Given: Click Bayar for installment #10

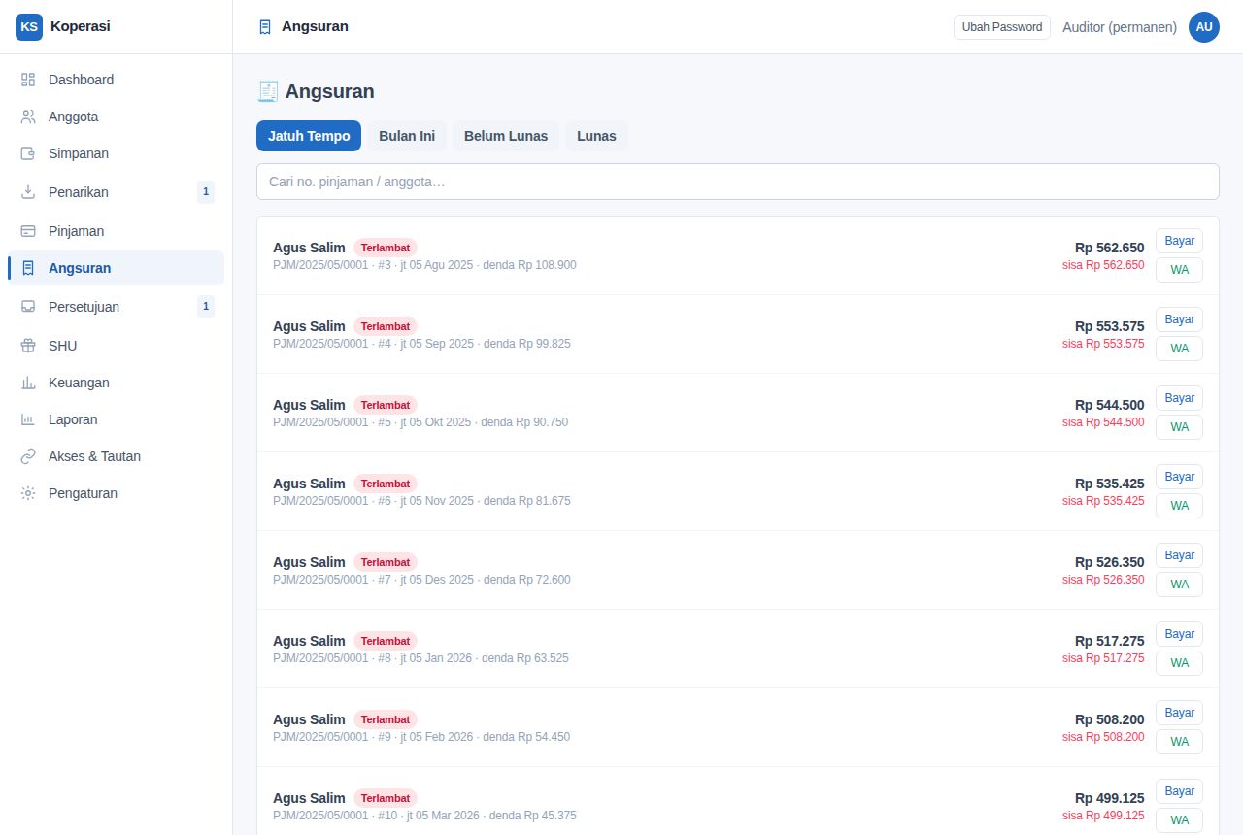Looking at the screenshot, I should tap(1179, 791).
